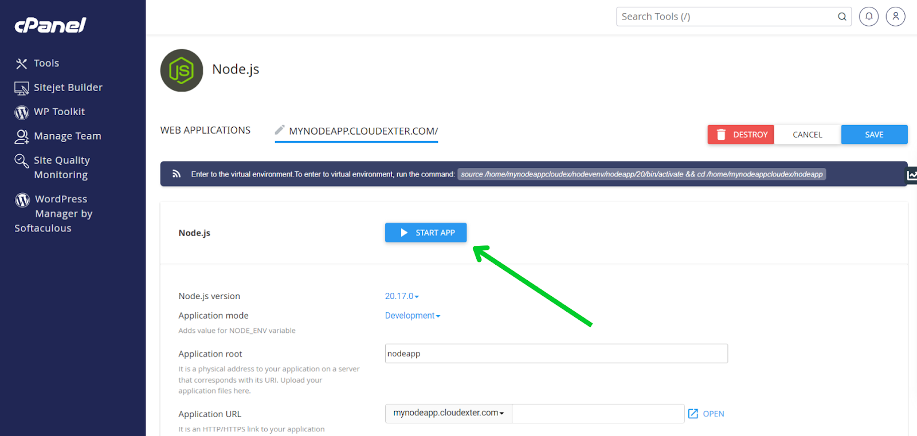
Task: Click the Node.js logo icon
Action: coord(182,70)
